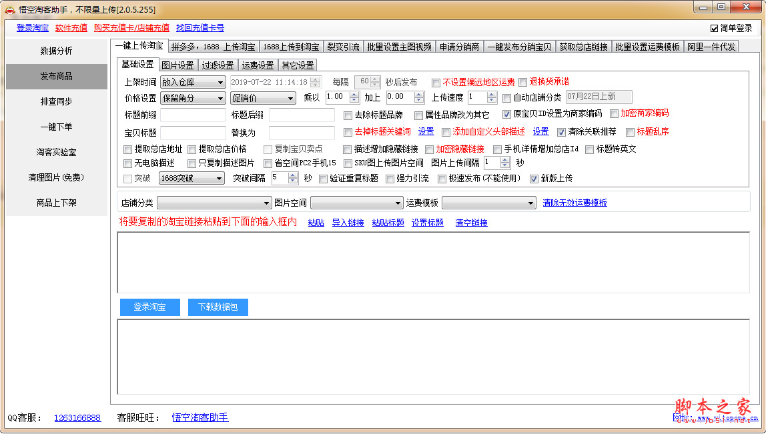Open the 购买充值卡/店铺充值 link
766x434 pixels.
(131, 28)
